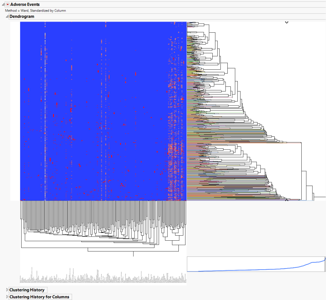Click the row dendrogram tree
The height and width of the screenshot is (300, 326).
256,111
